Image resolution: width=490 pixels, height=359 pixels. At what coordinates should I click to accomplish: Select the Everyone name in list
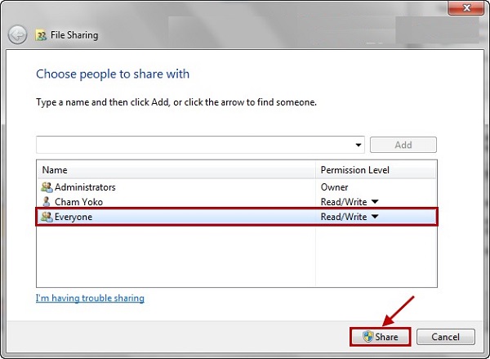click(73, 217)
